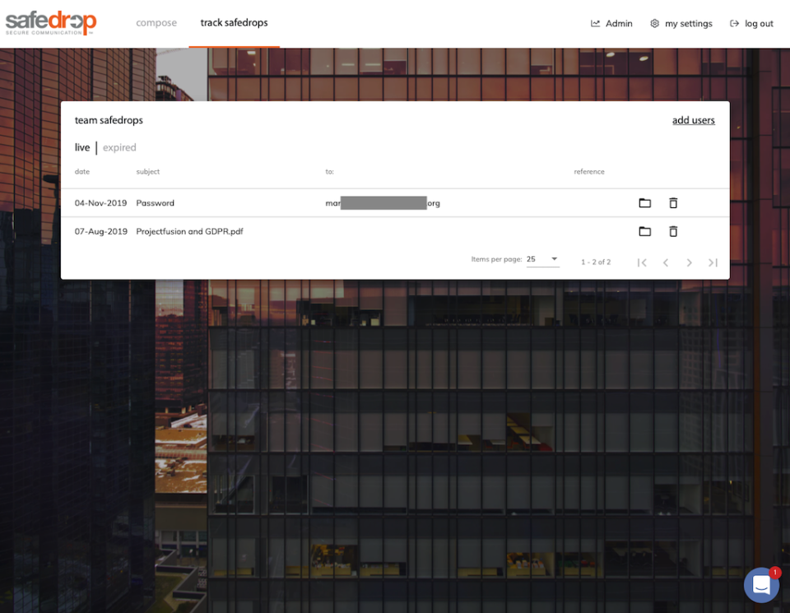The width and height of the screenshot is (790, 613).
Task: Select the 07-Aug-2019 date cell
Action: coord(100,231)
